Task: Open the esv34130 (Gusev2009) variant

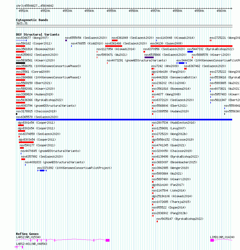Action: pyautogui.click(x=166, y=43)
